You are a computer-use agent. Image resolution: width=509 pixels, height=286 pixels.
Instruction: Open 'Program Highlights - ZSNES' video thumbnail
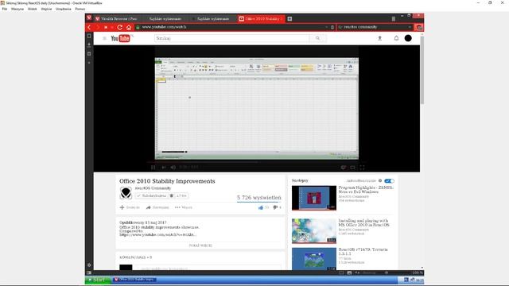click(x=314, y=198)
